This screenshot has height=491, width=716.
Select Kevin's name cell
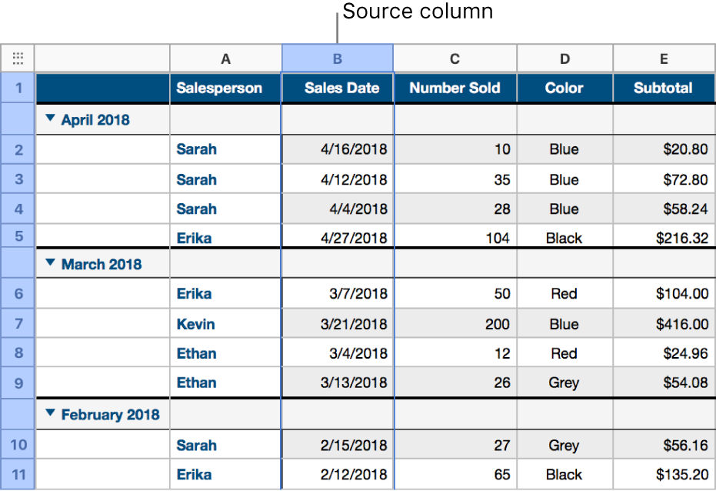(225, 324)
